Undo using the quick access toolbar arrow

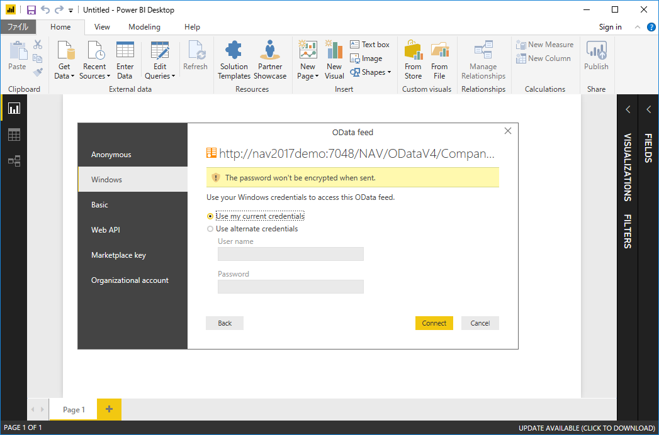pyautogui.click(x=45, y=9)
